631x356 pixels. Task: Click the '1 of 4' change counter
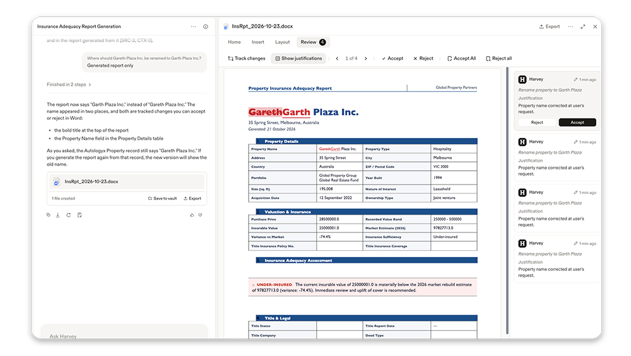coord(351,59)
